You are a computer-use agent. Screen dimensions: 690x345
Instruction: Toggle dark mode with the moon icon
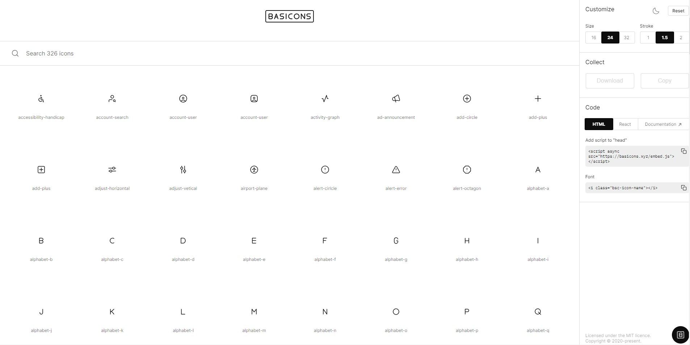click(x=656, y=11)
